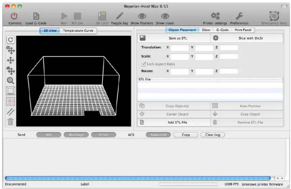Screen dimensions: 291x189
Task: Click the Rotate Y field
Action: click(204, 71)
